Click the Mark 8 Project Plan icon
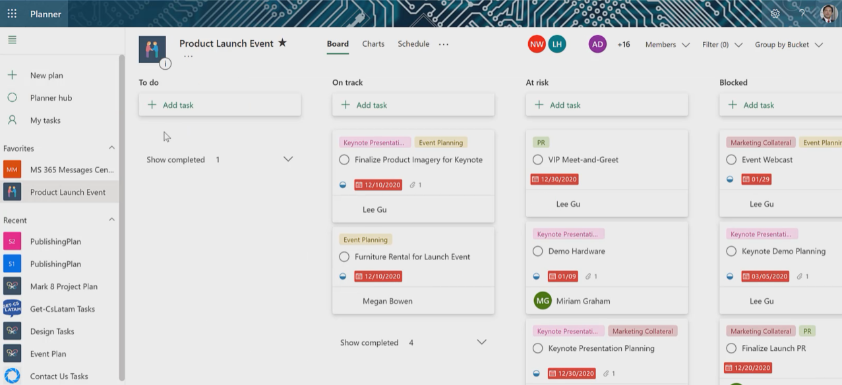842x385 pixels. point(12,286)
